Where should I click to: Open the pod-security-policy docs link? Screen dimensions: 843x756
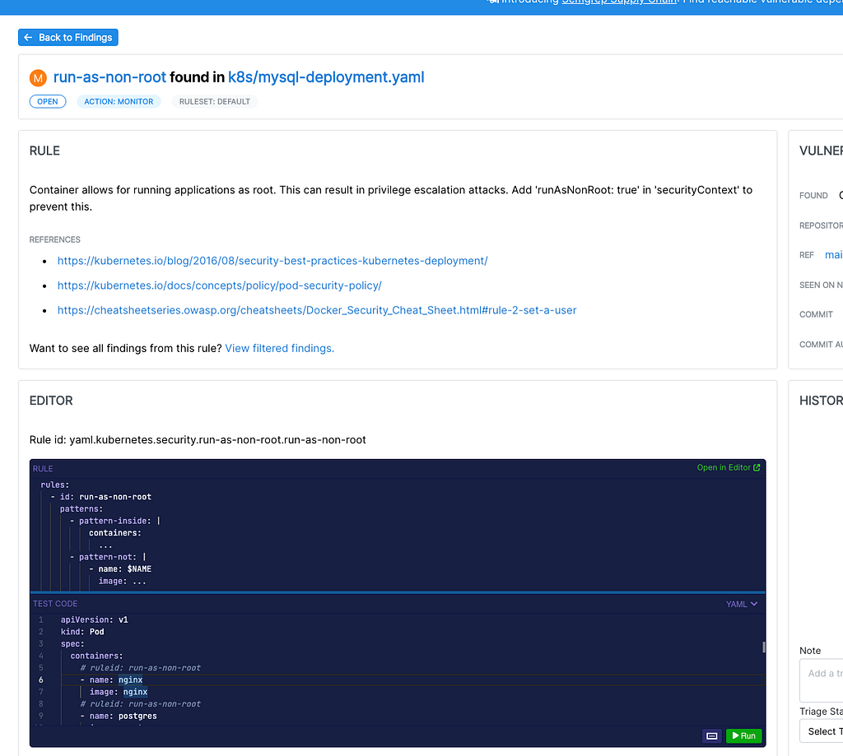(219, 285)
